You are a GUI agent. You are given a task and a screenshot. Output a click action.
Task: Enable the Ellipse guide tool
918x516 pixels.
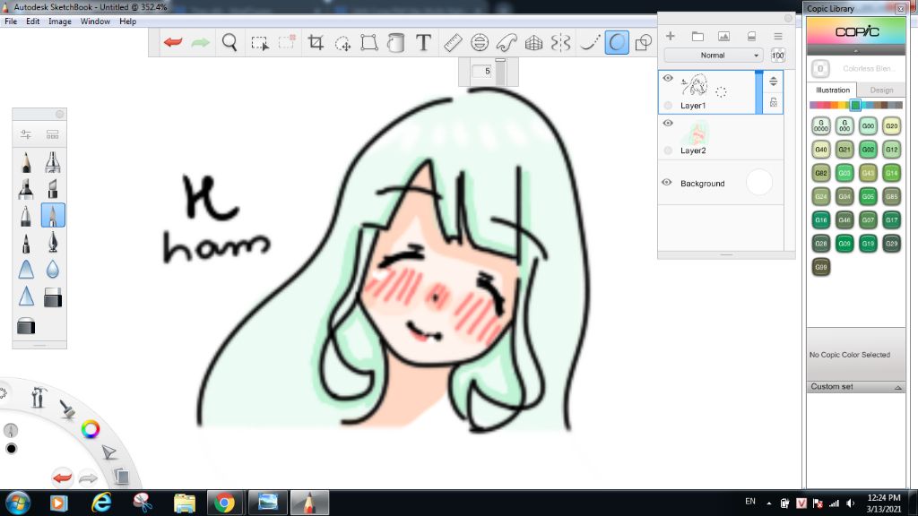tap(480, 43)
